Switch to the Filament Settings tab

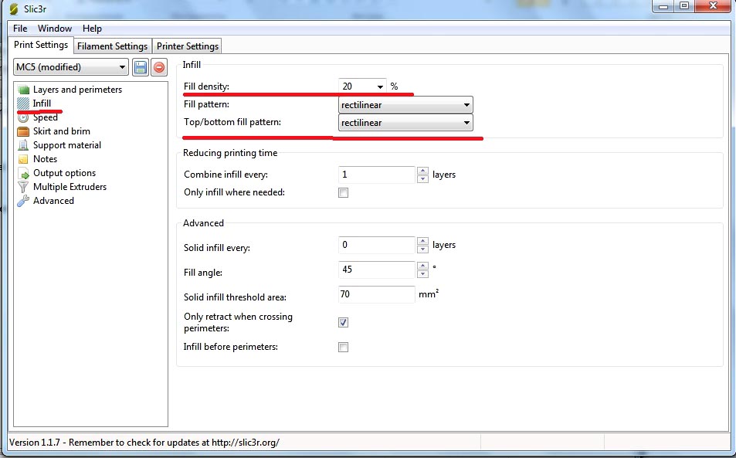(113, 46)
